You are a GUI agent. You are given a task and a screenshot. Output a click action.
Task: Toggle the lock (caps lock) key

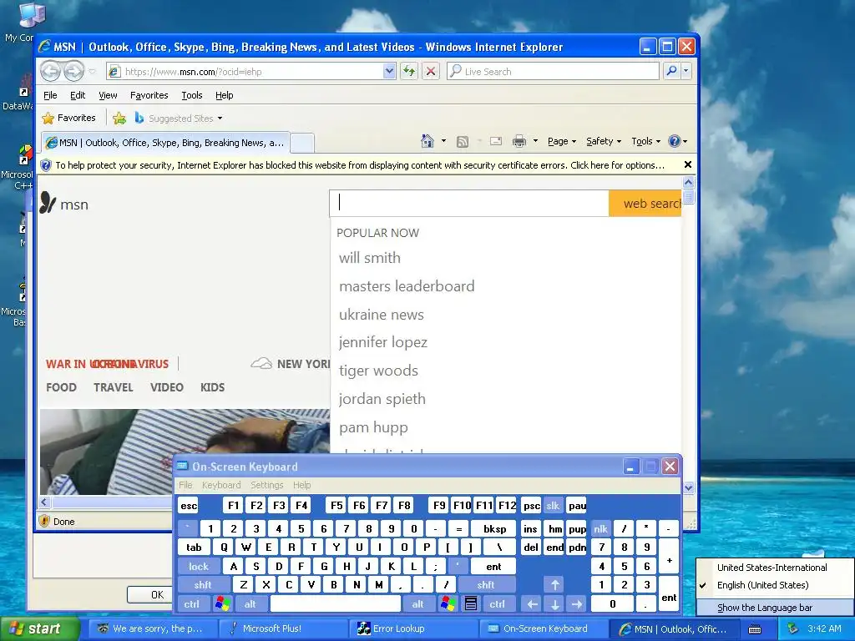[x=199, y=567]
